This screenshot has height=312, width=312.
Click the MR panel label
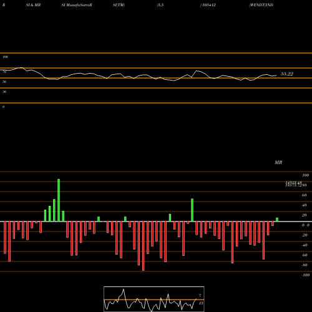pos(278,162)
